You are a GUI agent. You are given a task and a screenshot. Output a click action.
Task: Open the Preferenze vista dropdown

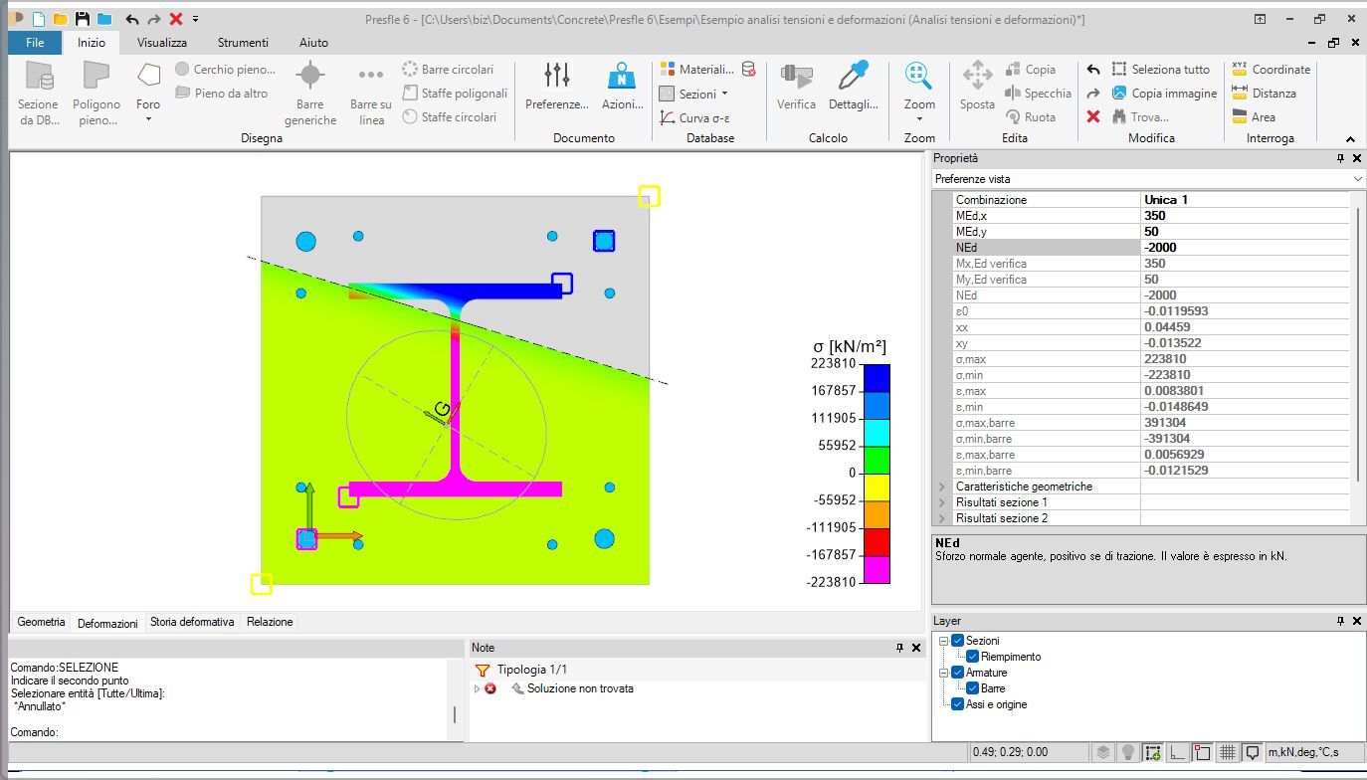tap(1358, 179)
